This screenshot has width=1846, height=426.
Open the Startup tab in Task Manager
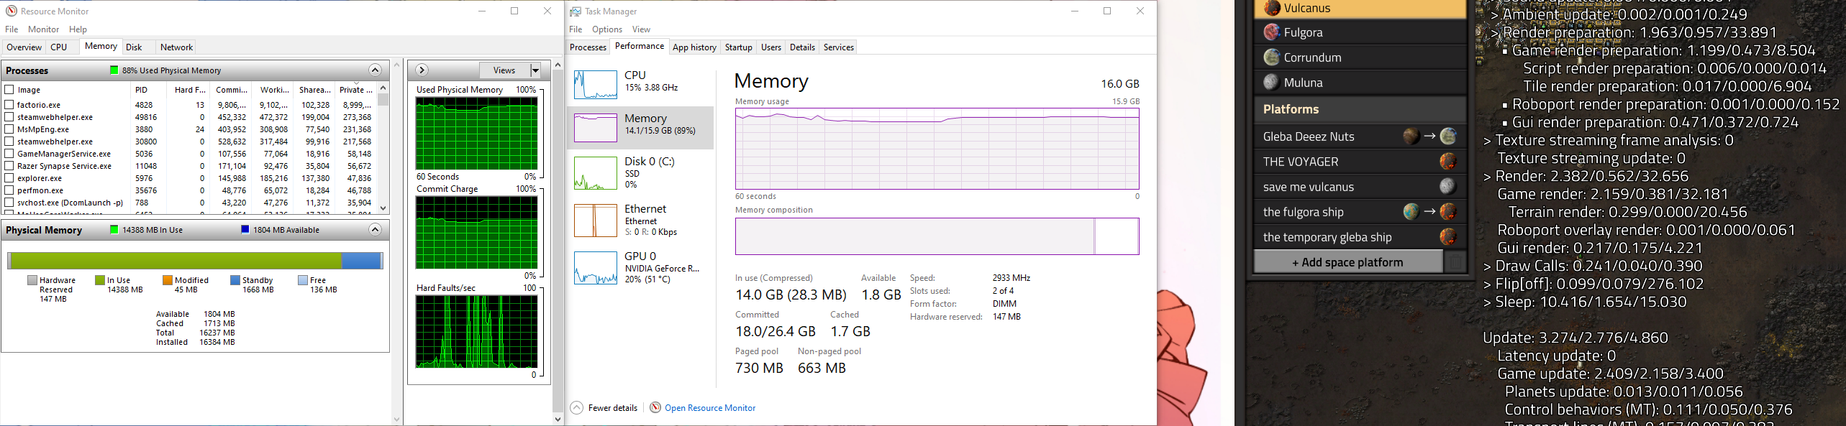click(x=738, y=47)
